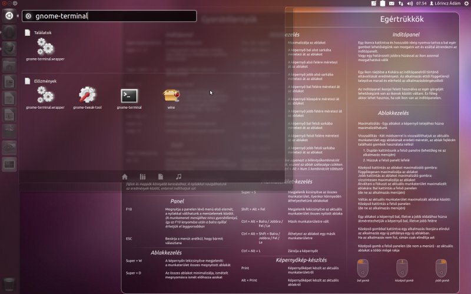Open LibreOffice Impress from the launcher

[9, 115]
